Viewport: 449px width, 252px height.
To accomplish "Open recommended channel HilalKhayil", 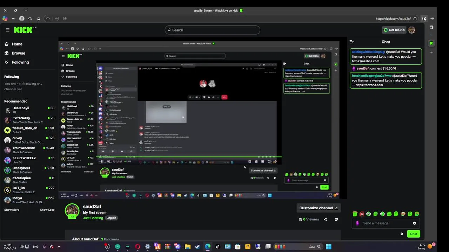I will [x=29, y=110].
